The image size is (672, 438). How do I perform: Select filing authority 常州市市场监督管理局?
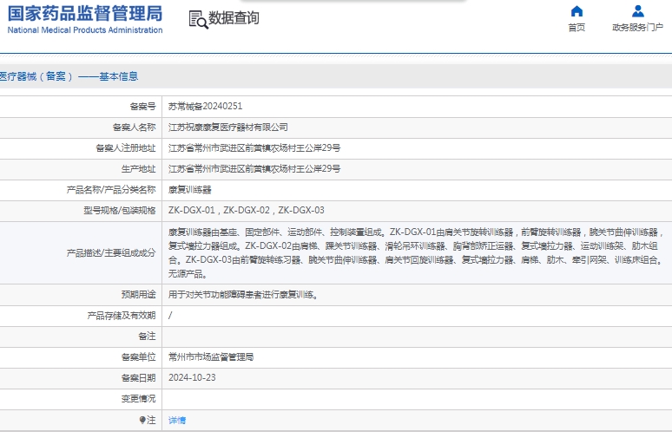[x=211, y=357]
